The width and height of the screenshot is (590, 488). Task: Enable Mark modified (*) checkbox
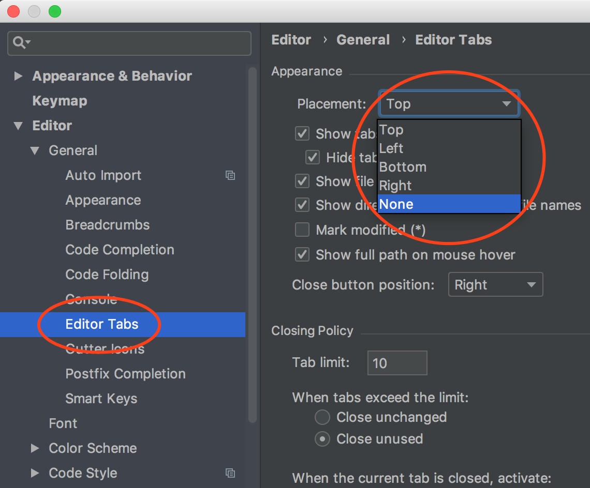(x=302, y=230)
